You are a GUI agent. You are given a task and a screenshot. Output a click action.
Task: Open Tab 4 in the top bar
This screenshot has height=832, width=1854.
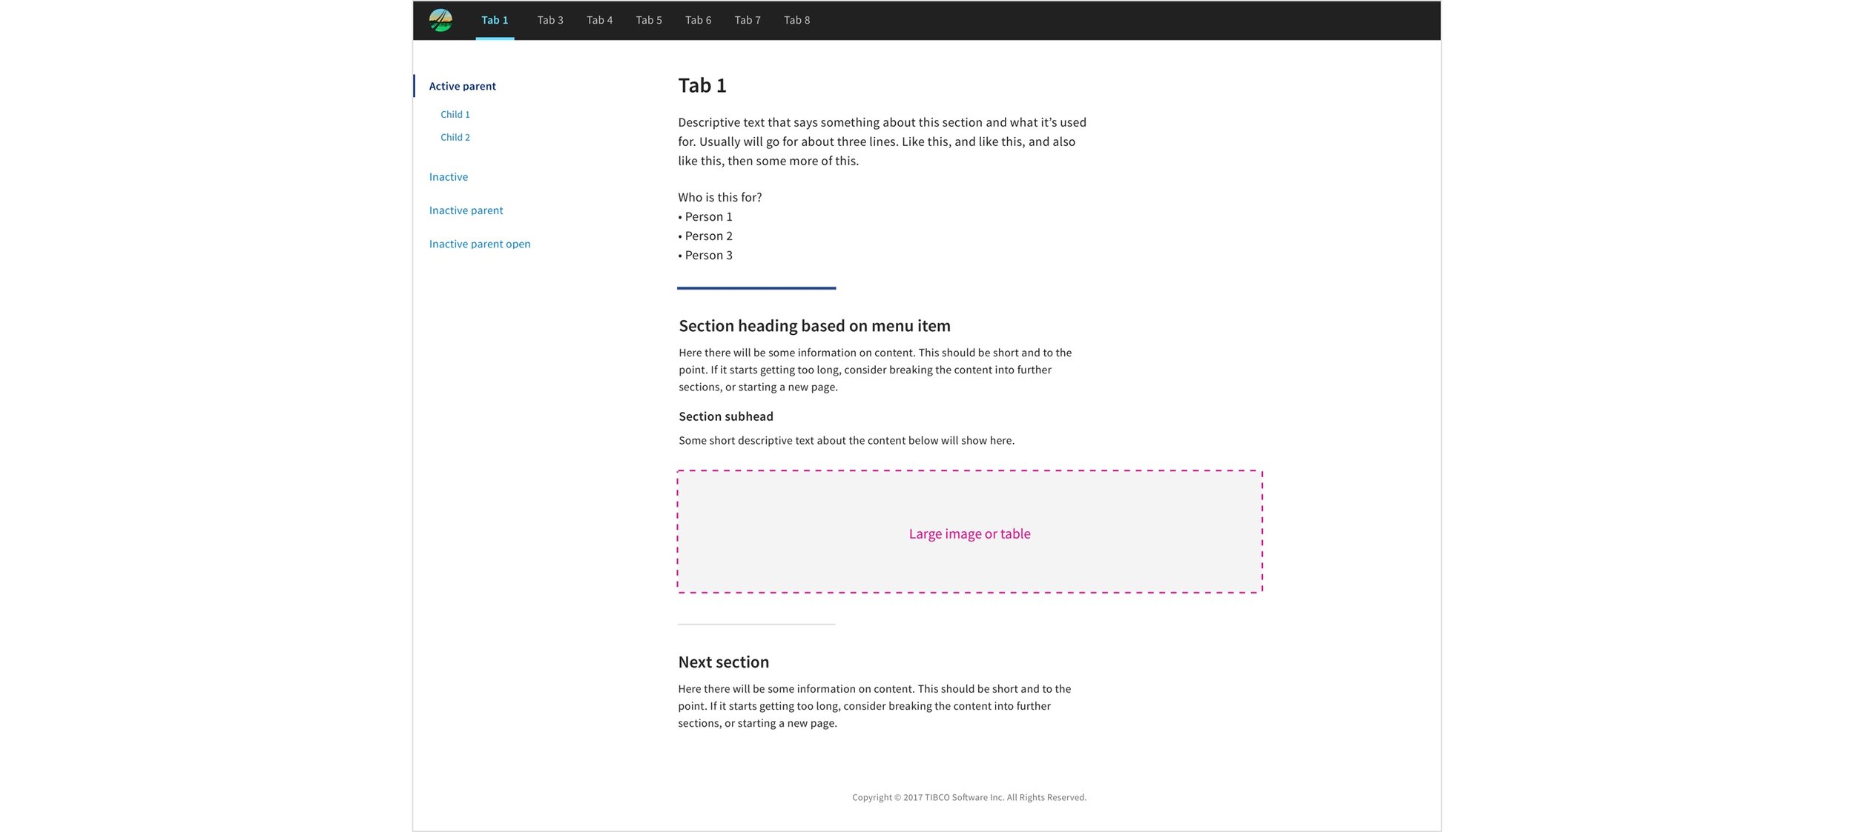(x=599, y=20)
